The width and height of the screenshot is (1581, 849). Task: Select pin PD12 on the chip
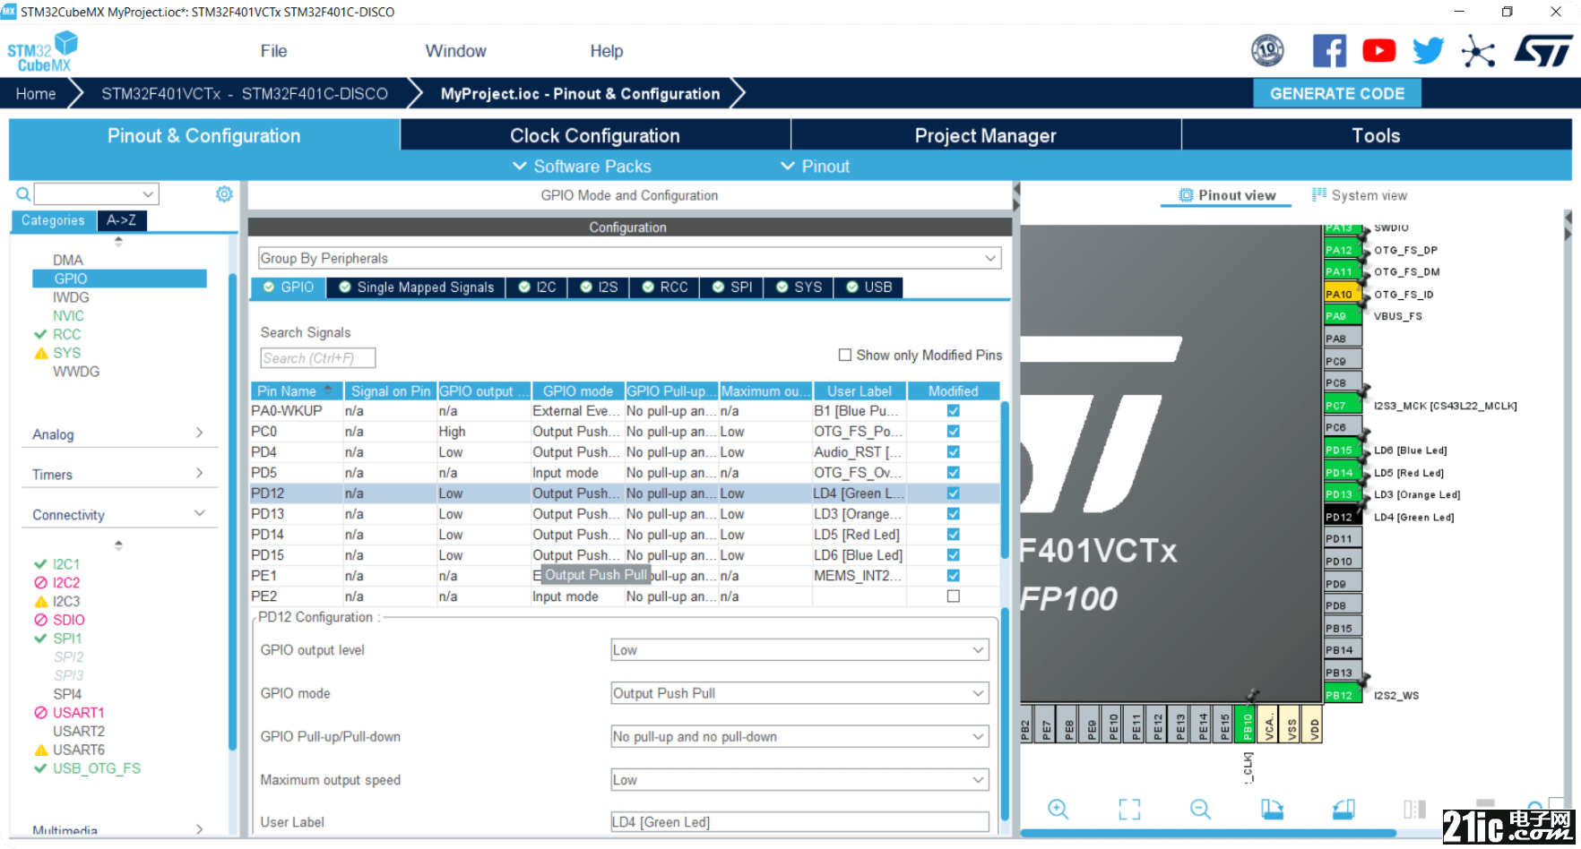[1343, 517]
